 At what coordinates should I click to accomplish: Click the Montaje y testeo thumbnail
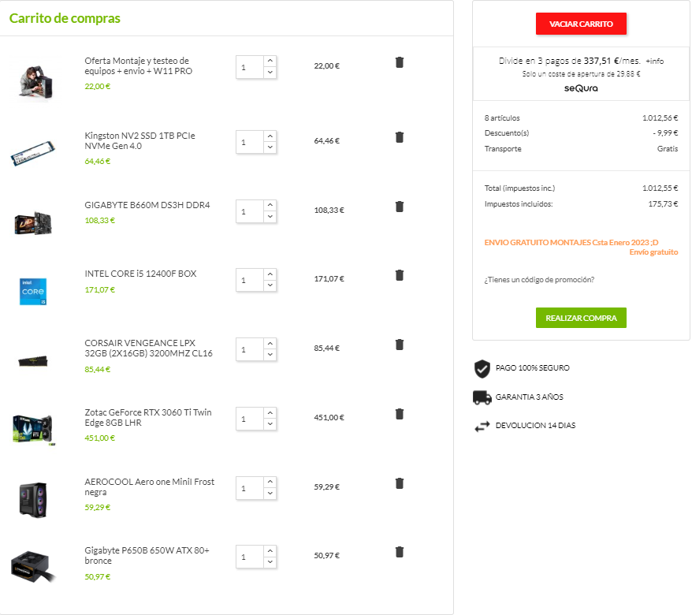click(35, 83)
